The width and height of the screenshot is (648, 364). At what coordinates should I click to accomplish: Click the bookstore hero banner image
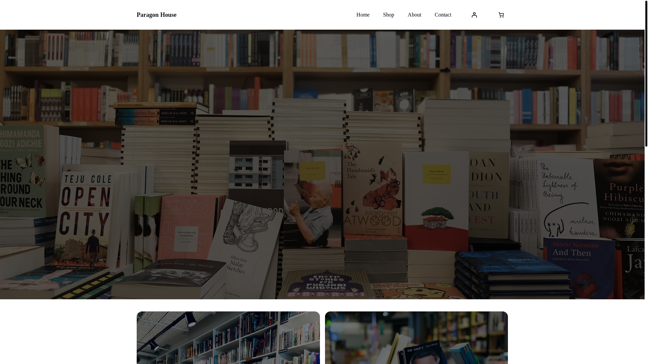coord(322,164)
